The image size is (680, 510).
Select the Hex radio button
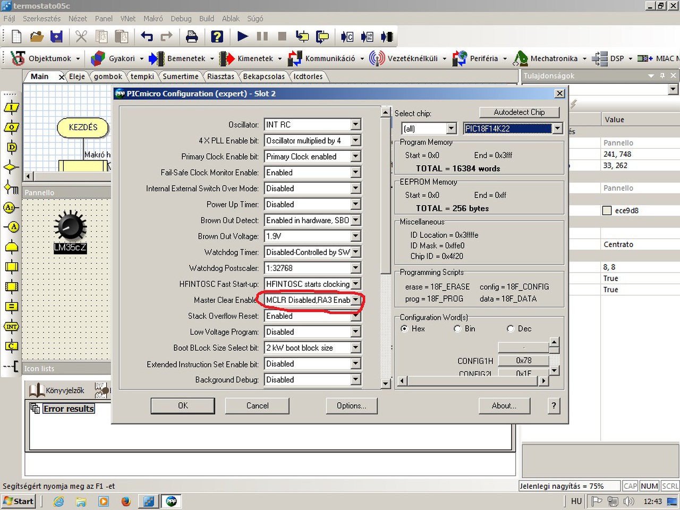404,329
